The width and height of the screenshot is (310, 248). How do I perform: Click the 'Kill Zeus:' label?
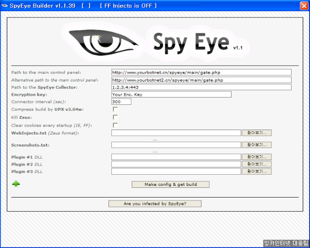pos(21,117)
